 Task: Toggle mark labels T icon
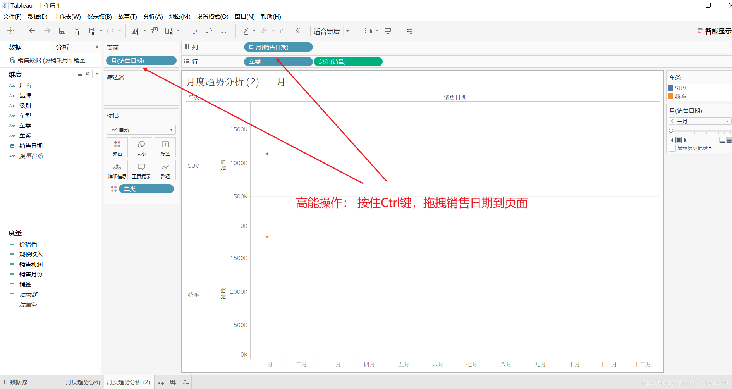tap(284, 31)
